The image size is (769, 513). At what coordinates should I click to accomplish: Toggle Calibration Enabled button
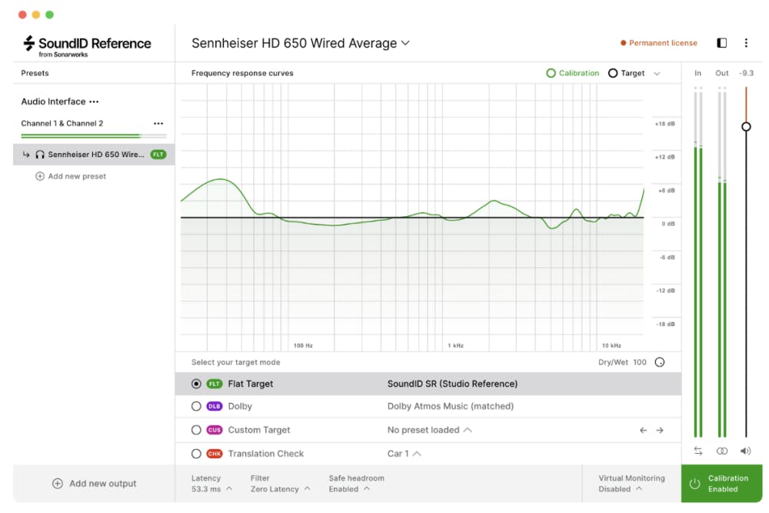point(721,484)
